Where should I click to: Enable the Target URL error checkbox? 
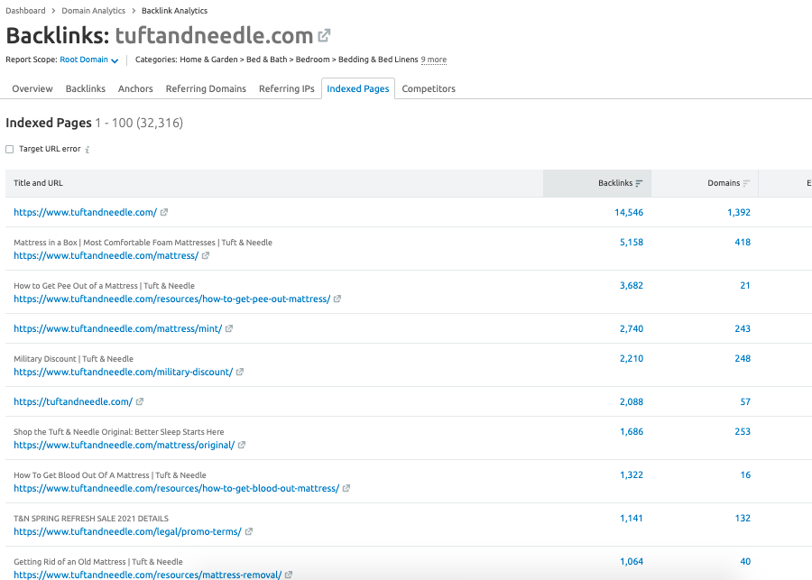(x=10, y=149)
